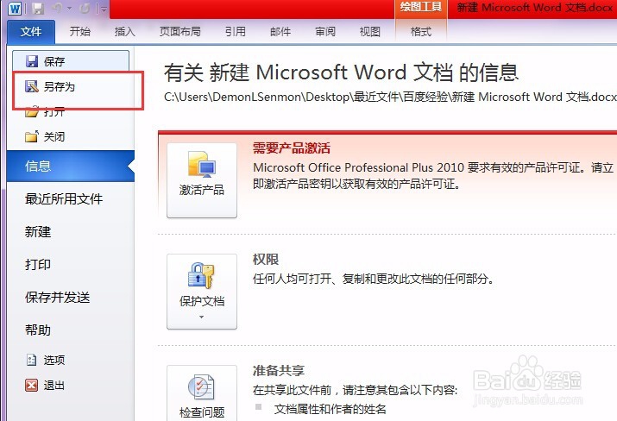
Task: Switch to the 审阅 ribbon tab
Action: 325,31
